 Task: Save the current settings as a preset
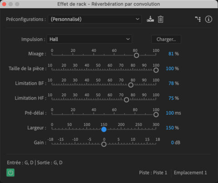point(150,19)
